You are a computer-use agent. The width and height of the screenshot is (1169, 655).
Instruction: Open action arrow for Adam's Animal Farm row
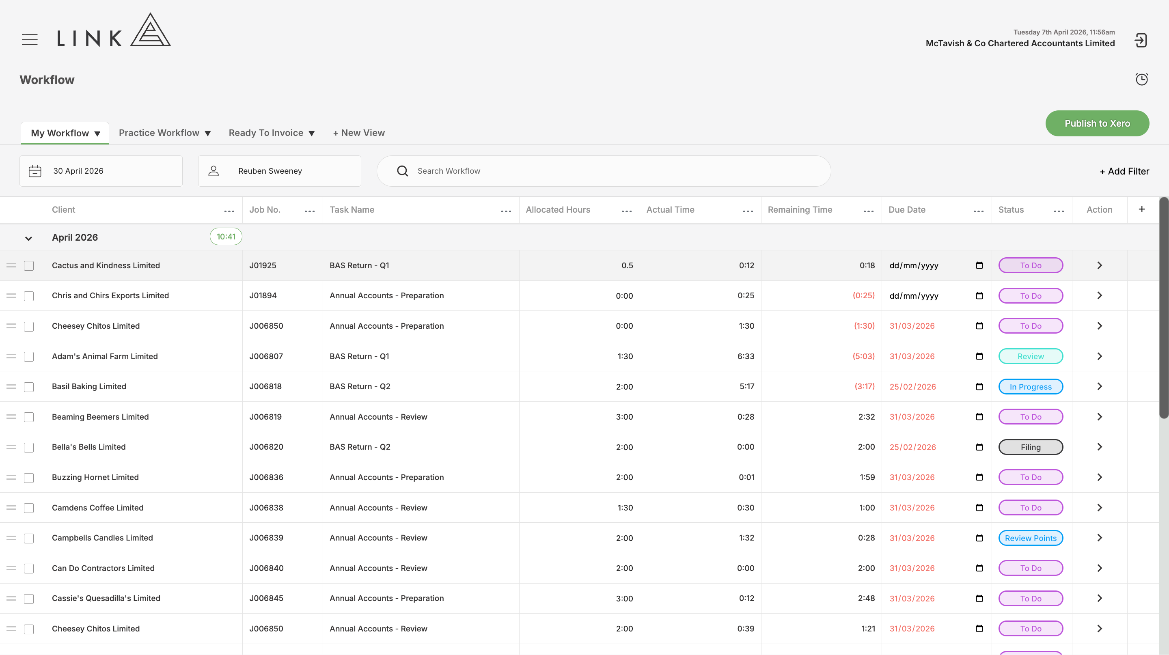1100,357
